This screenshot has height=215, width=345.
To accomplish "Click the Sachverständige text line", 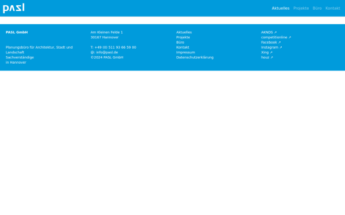I will pos(20,57).
